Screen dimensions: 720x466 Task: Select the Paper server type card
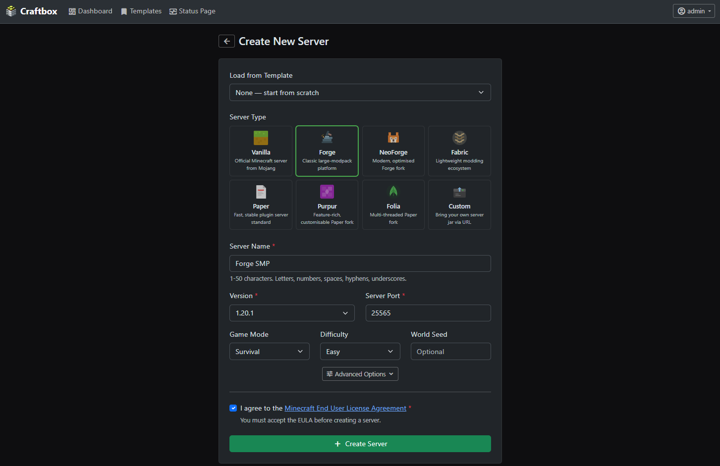coord(261,205)
